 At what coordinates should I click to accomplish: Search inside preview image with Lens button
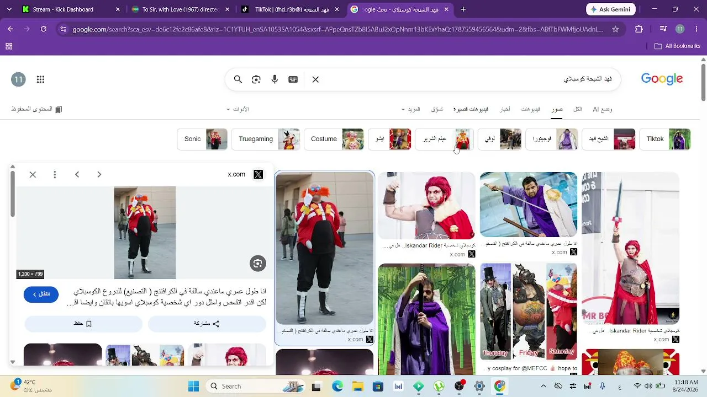[x=257, y=264]
